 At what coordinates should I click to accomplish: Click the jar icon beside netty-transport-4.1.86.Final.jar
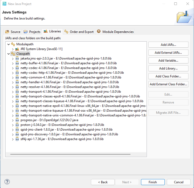click(x=17, y=92)
